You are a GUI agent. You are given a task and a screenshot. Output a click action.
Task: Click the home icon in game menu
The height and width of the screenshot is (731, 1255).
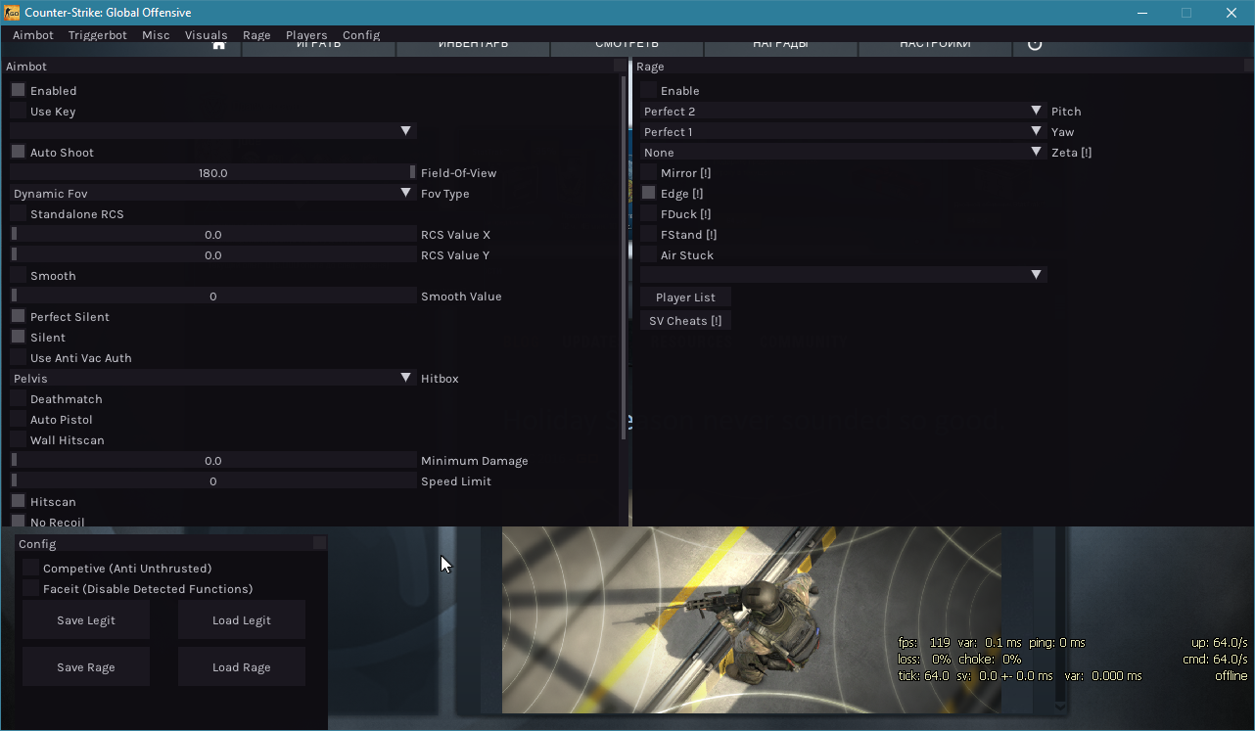point(218,45)
